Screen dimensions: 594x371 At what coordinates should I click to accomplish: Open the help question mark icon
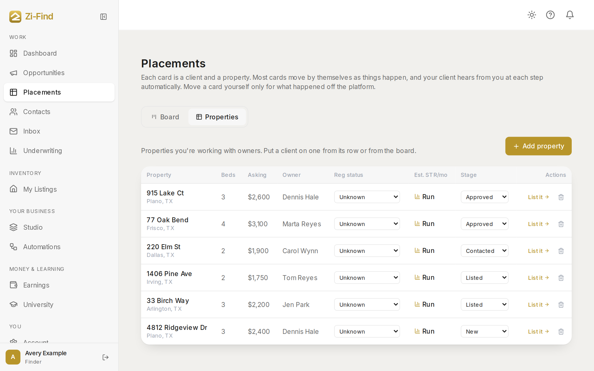pos(550,15)
